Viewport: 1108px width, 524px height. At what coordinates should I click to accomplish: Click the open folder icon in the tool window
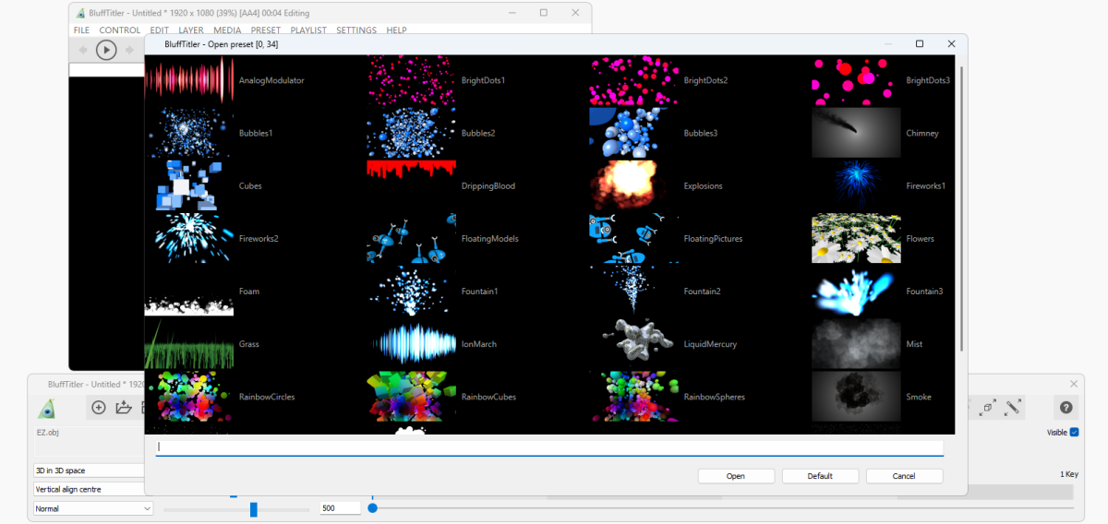point(124,408)
